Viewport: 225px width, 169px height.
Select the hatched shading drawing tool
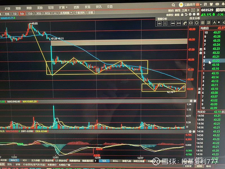(x=202, y=23)
